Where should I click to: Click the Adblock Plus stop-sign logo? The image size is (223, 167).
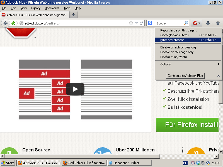[x=21, y=33]
